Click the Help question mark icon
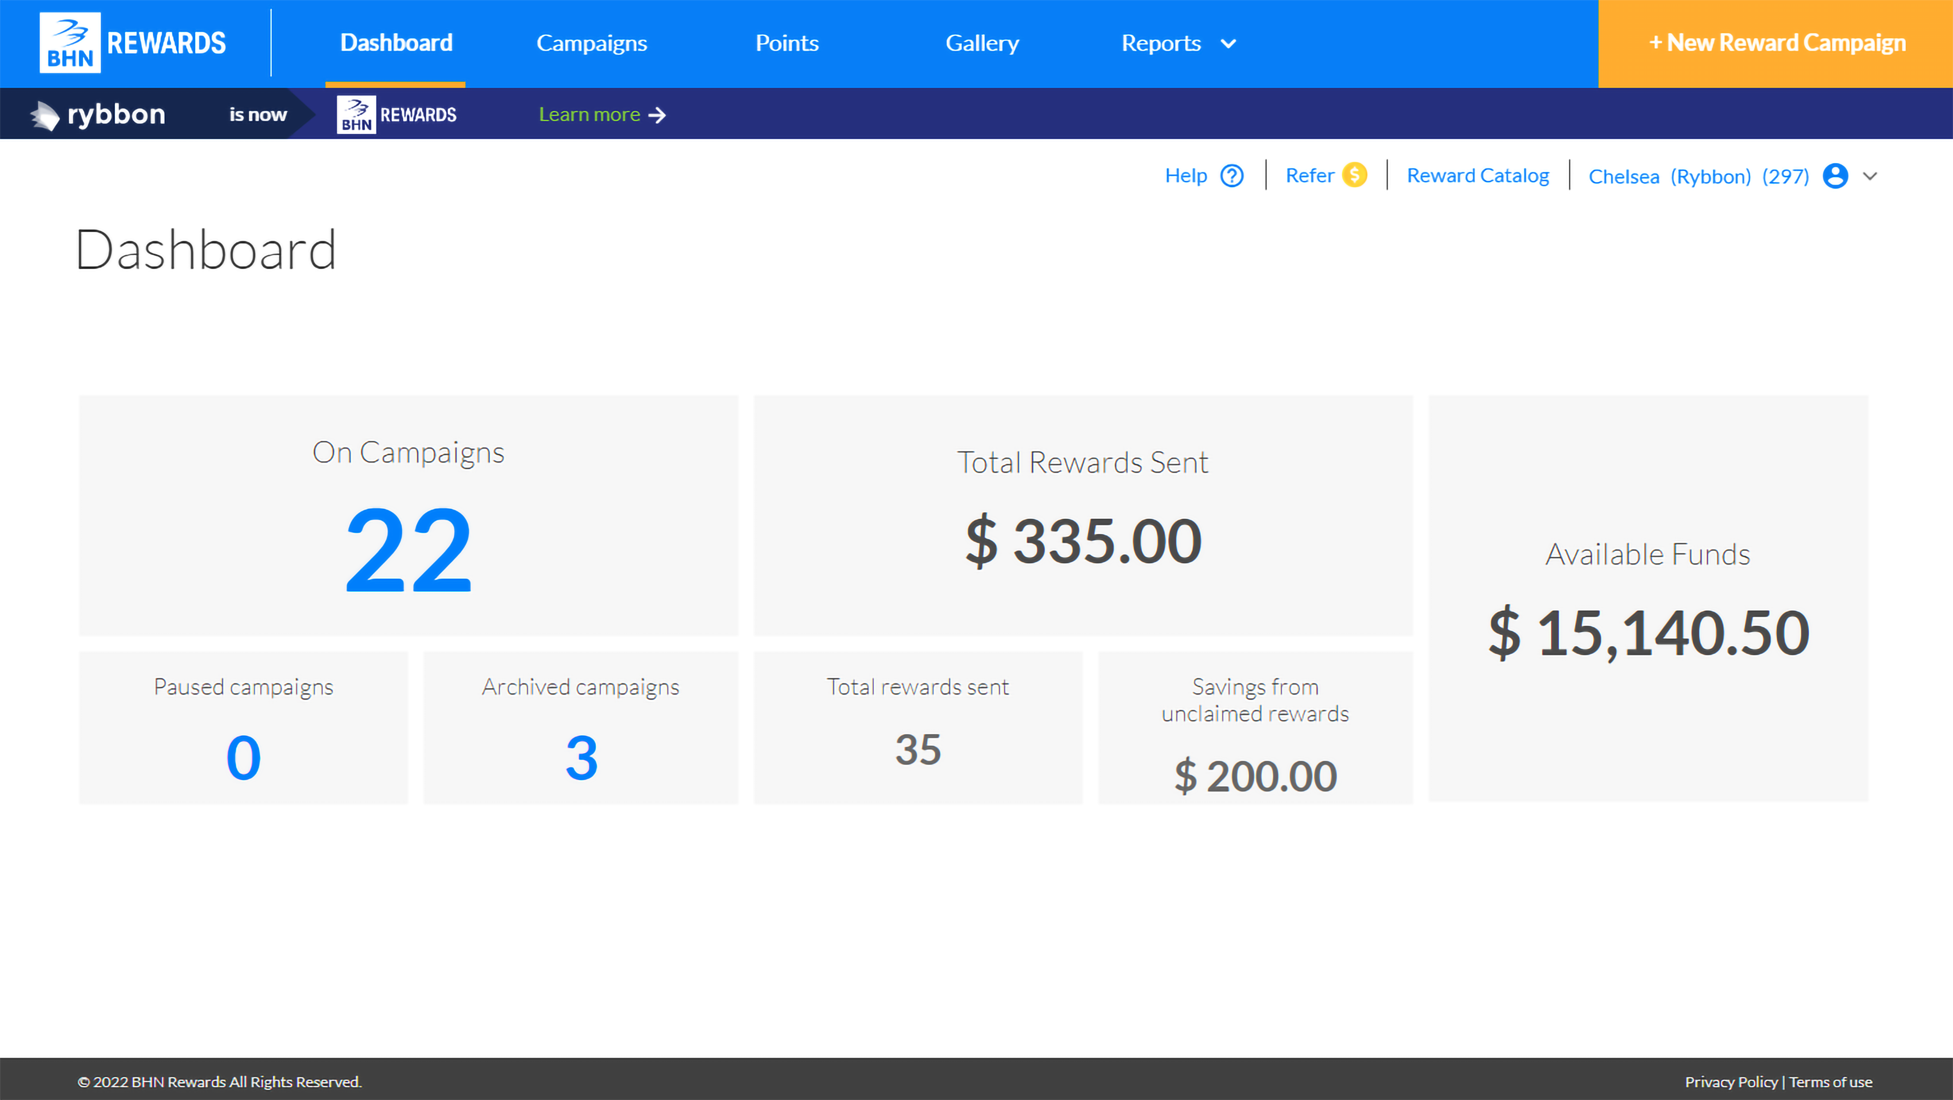Image resolution: width=1953 pixels, height=1100 pixels. 1231,175
